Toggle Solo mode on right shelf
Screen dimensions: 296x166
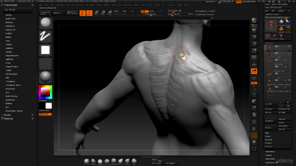coord(254,142)
